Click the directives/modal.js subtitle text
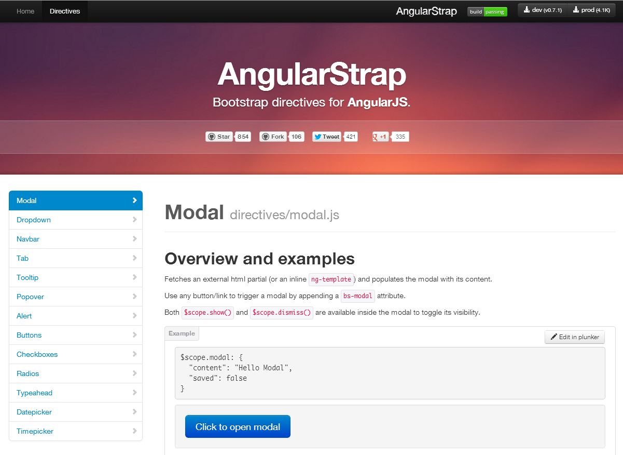Screen dimensions: 623x455 click(284, 215)
